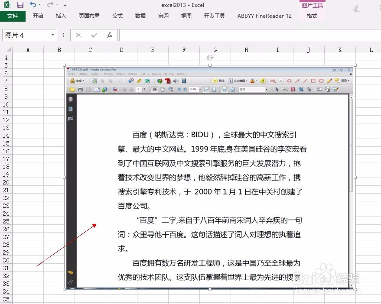Open the 格式 tab under 图片工具
Image resolution: width=381 pixels, height=304 pixels.
click(x=312, y=16)
